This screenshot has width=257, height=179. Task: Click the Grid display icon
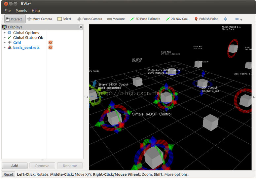point(10,43)
